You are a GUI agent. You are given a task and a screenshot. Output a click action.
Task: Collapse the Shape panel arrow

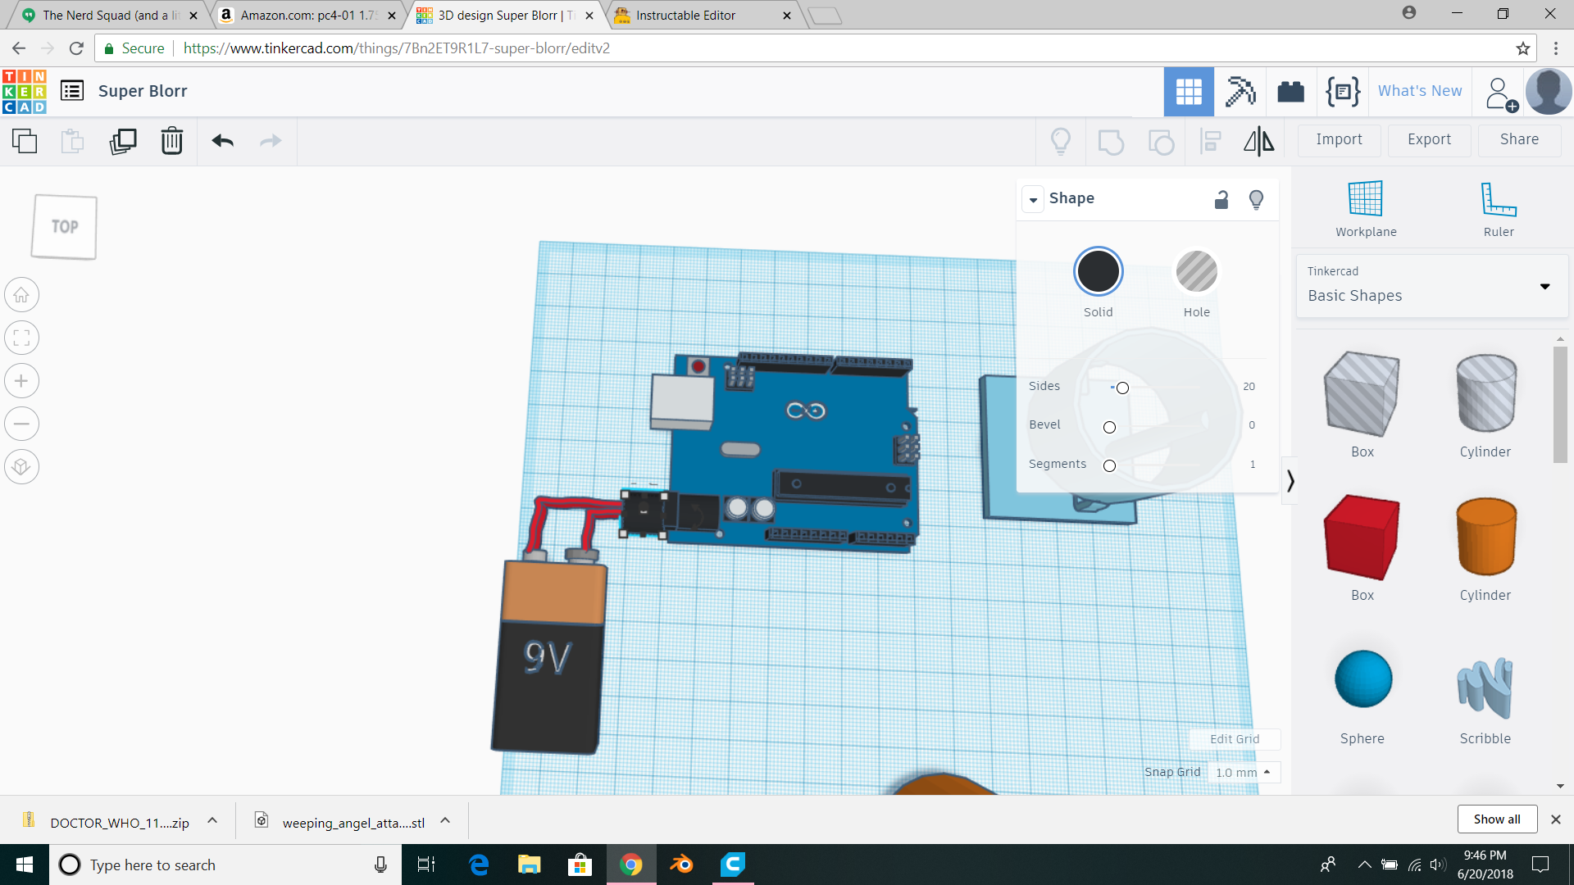[1033, 199]
